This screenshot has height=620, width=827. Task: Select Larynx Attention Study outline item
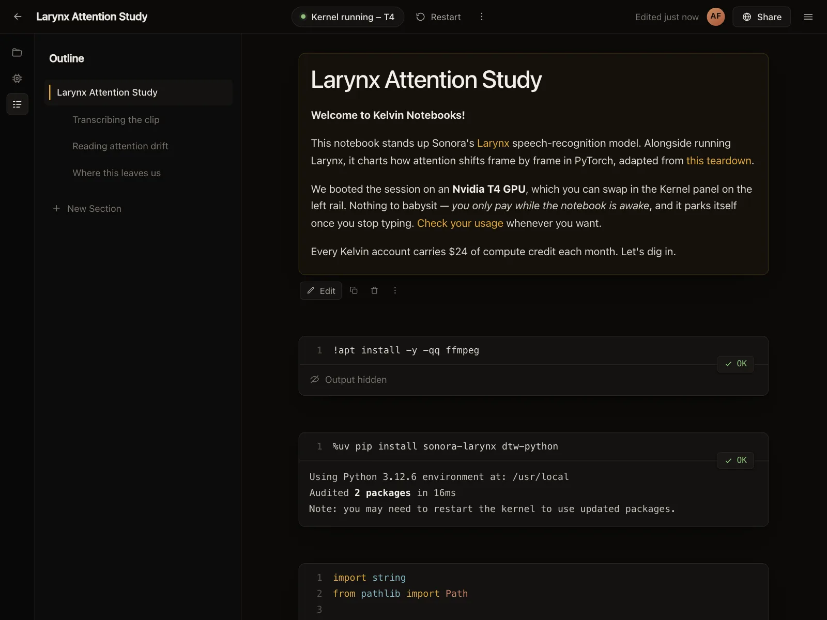coord(139,92)
